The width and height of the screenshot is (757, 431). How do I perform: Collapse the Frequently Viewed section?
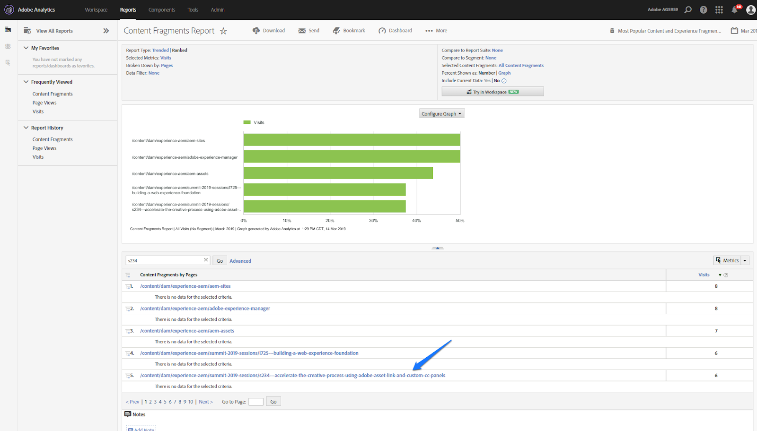(26, 81)
